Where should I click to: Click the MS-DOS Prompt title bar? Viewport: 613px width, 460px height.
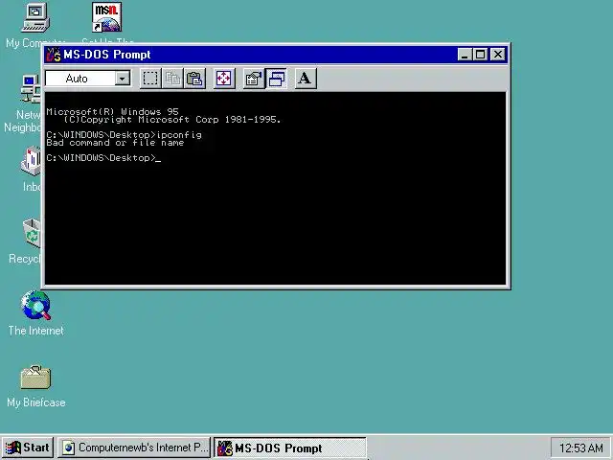click(x=276, y=55)
